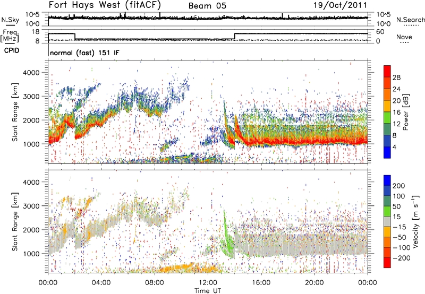
Task: Click the '60' Nave axis value
Action: (380, 31)
